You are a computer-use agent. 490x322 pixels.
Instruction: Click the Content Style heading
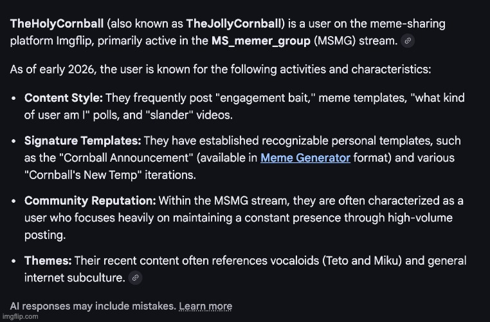pos(63,98)
